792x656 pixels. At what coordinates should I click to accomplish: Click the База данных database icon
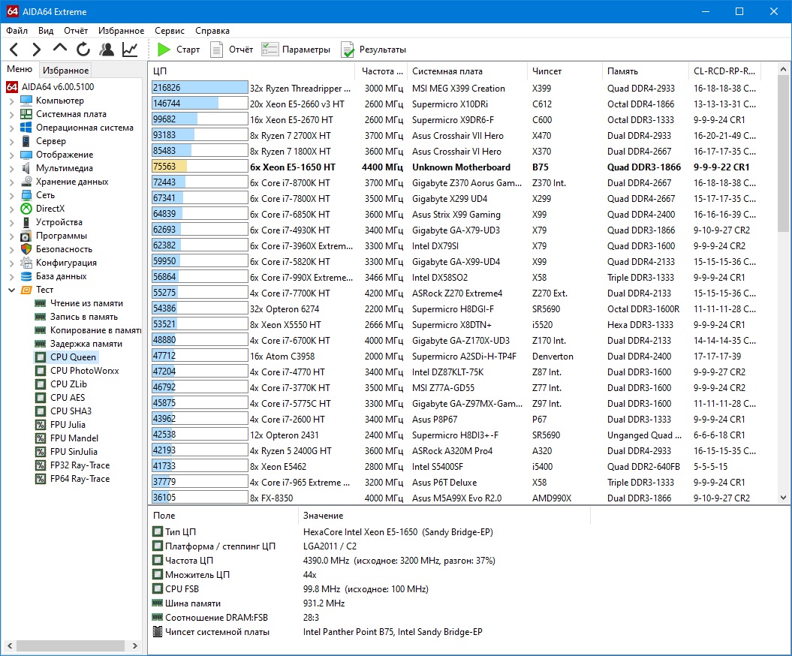click(x=26, y=276)
